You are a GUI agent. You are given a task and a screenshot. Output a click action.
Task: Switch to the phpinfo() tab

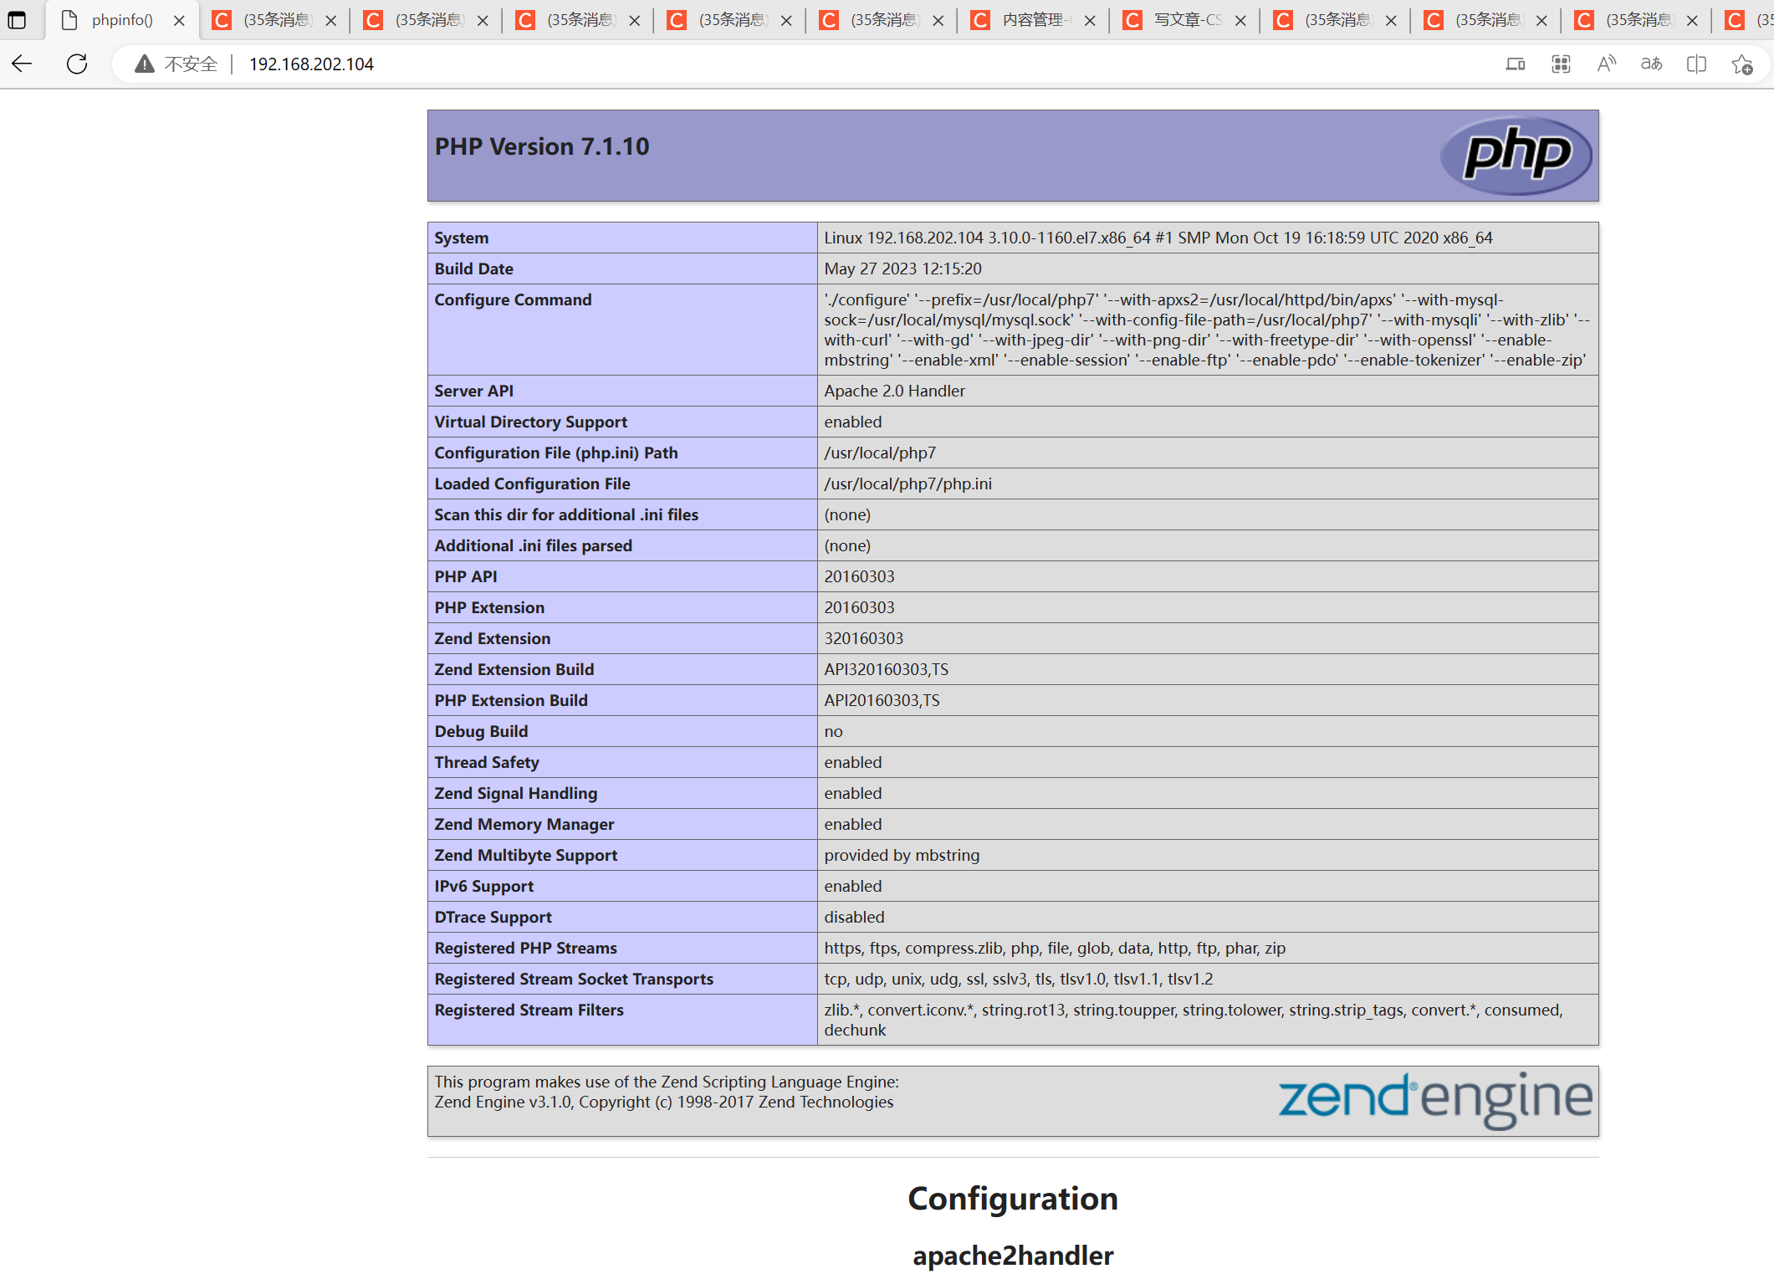(x=122, y=20)
